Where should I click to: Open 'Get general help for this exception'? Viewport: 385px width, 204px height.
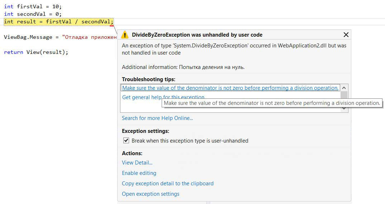click(x=163, y=97)
